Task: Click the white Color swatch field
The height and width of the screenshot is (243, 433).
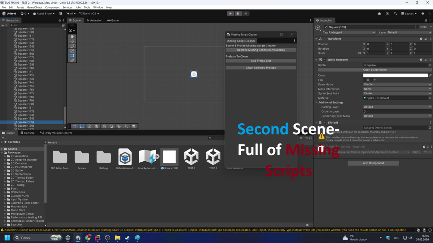Action: pyautogui.click(x=395, y=76)
